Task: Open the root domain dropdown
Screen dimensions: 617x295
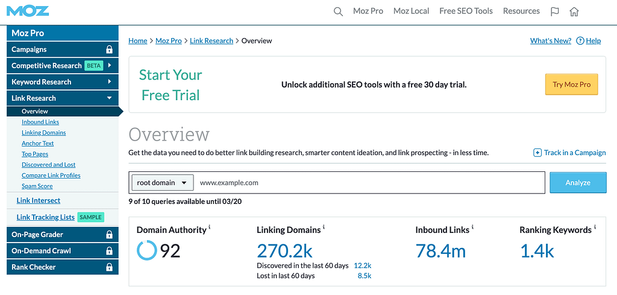Action: coord(163,183)
